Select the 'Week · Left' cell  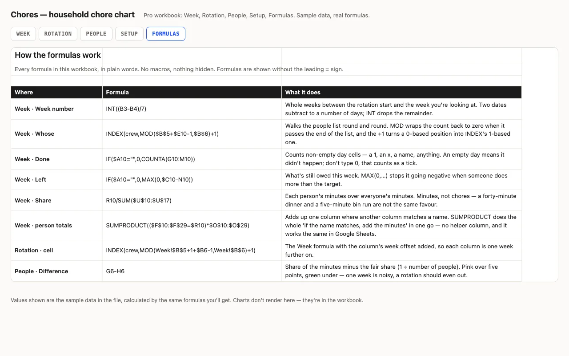coord(57,180)
